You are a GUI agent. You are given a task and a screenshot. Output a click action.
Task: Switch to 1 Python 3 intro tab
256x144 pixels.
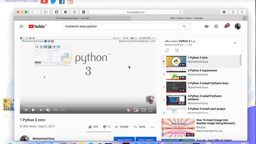tap(186, 18)
